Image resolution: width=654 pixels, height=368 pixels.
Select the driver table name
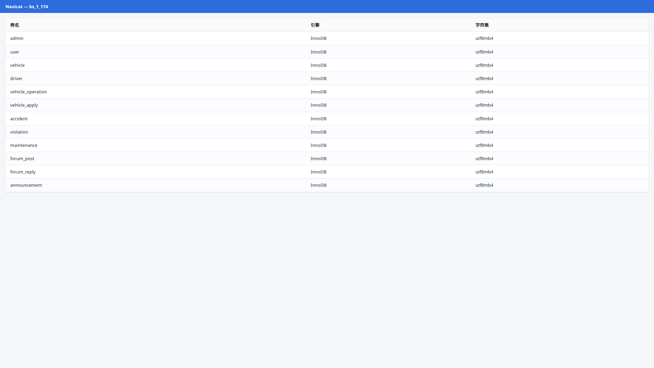click(x=16, y=79)
